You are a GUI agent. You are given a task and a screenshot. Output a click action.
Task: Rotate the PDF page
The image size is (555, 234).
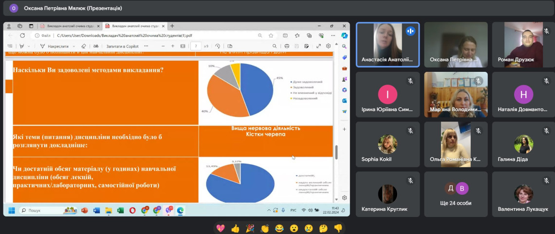(218, 46)
